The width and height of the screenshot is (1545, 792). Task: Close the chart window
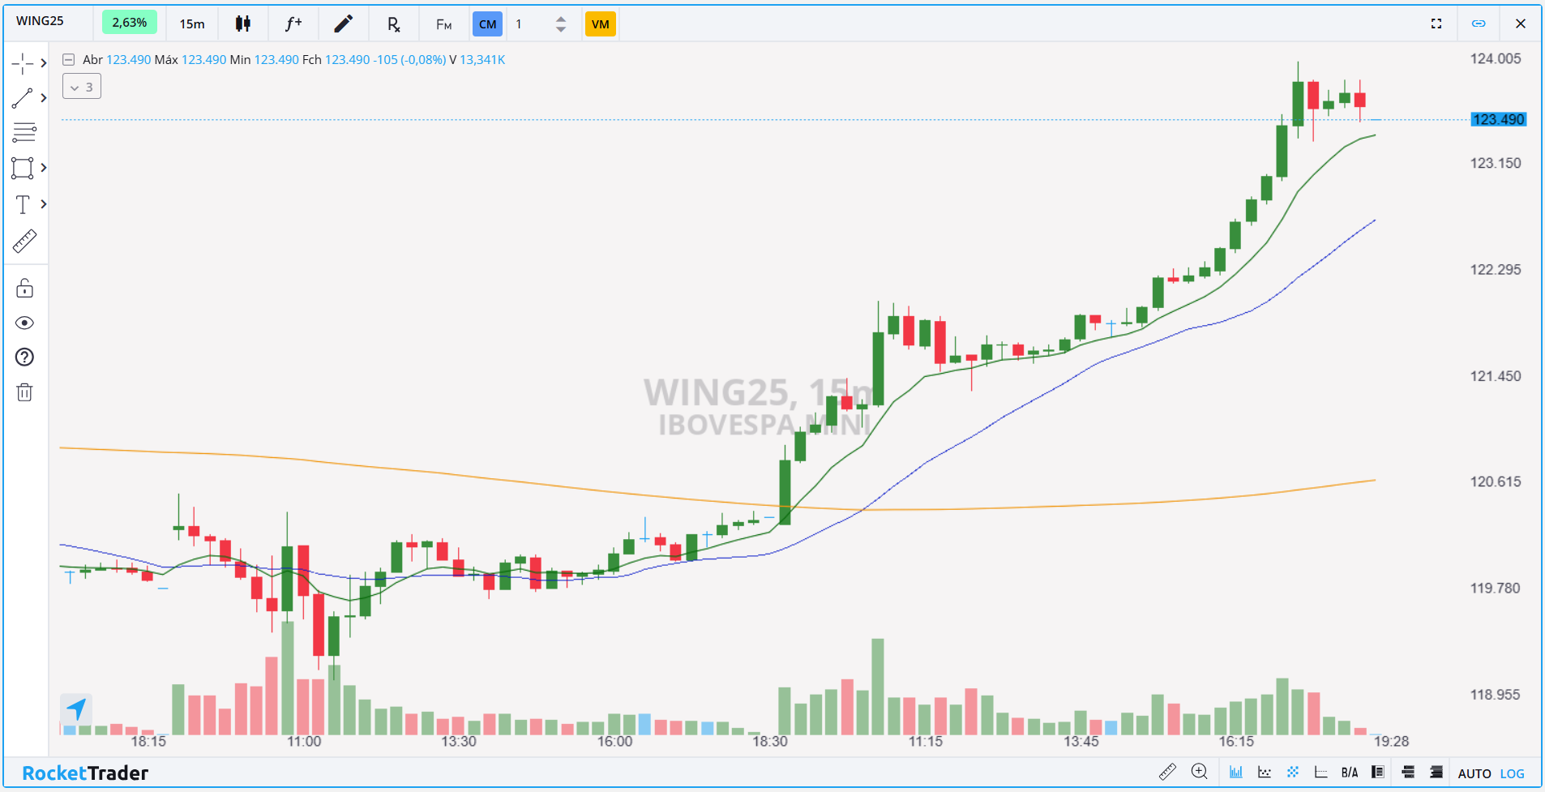(1521, 24)
